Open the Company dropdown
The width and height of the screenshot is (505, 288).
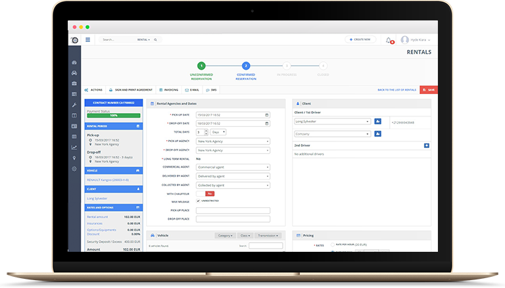[x=332, y=133]
